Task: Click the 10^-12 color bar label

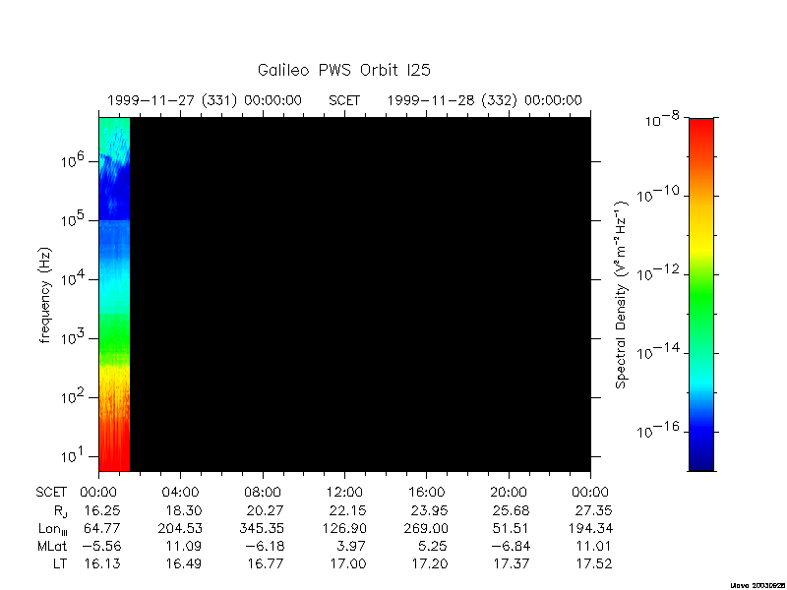Action: tap(658, 272)
